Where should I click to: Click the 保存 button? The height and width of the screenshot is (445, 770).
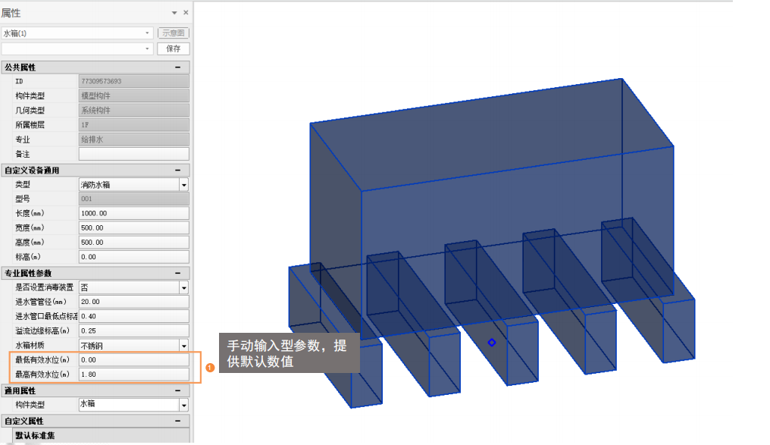pyautogui.click(x=173, y=49)
